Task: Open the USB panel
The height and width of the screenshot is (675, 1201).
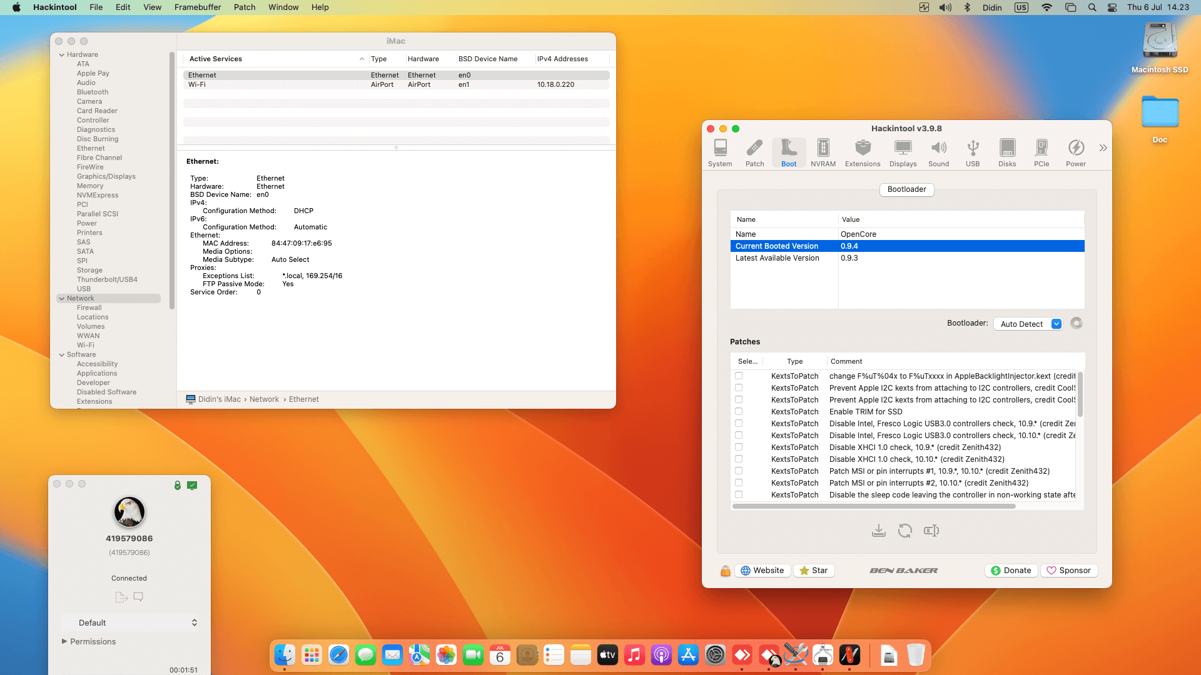Action: tap(973, 152)
